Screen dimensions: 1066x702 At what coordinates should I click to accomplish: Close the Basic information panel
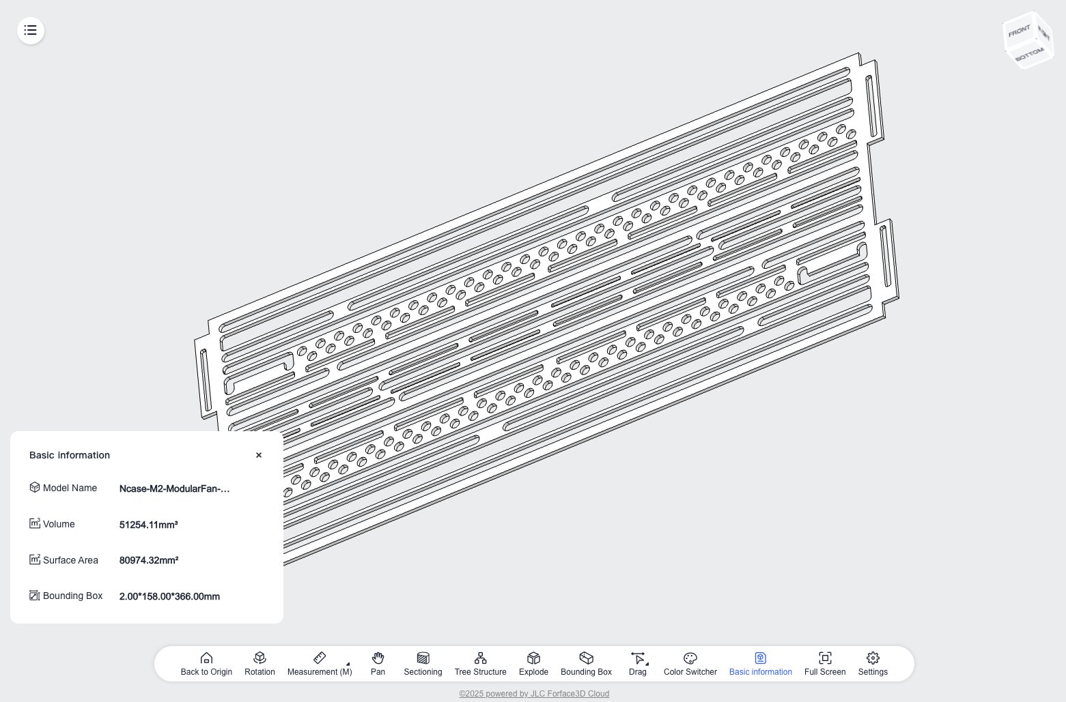pos(259,455)
